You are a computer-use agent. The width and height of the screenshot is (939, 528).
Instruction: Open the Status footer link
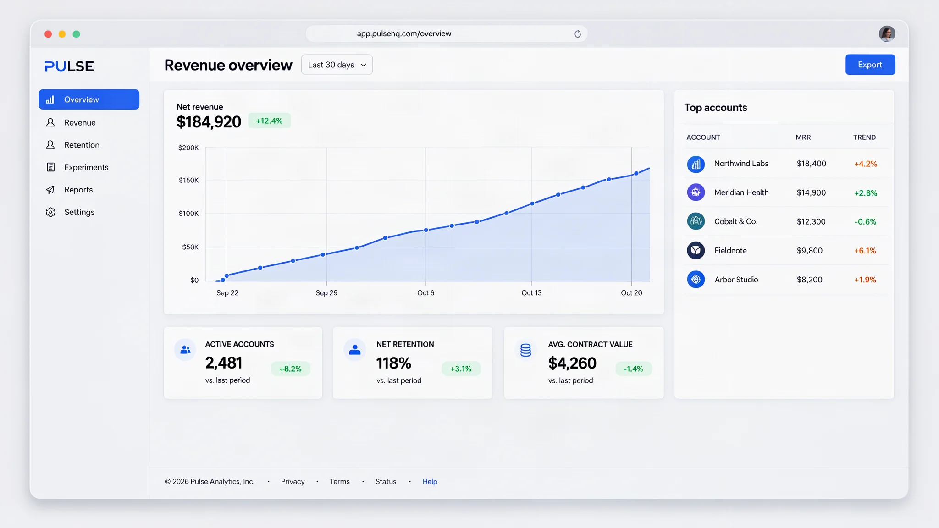point(386,481)
